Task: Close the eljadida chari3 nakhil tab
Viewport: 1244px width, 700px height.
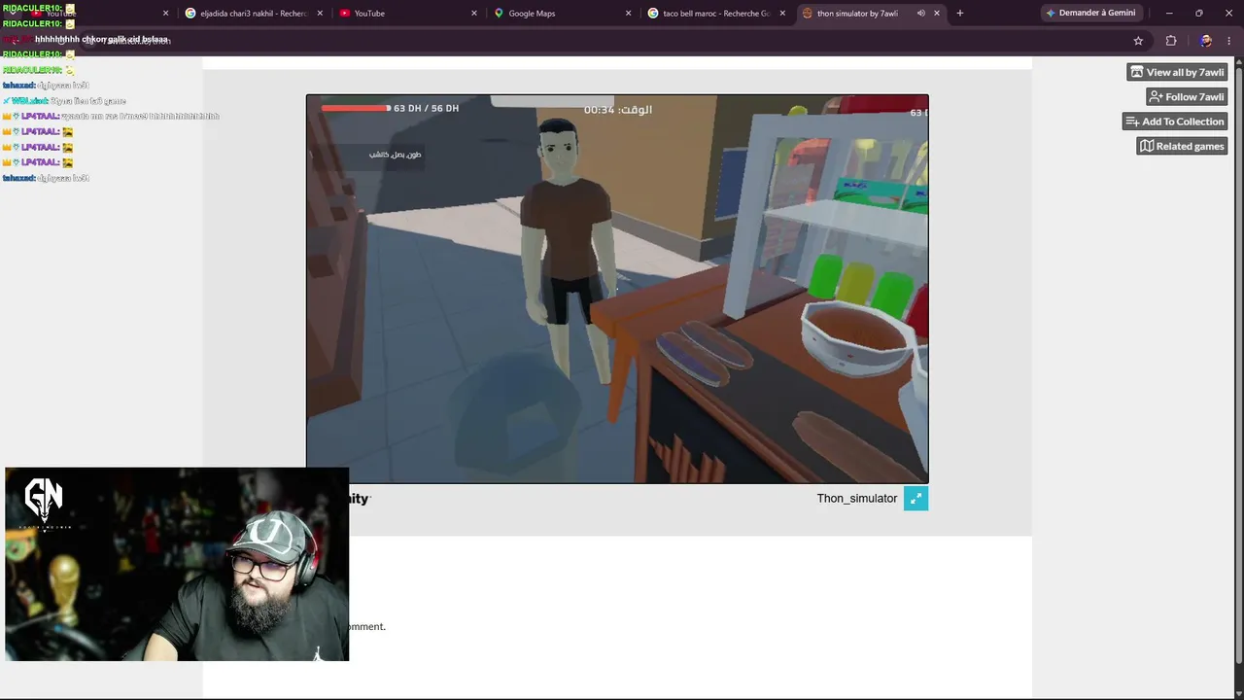Action: pyautogui.click(x=320, y=14)
